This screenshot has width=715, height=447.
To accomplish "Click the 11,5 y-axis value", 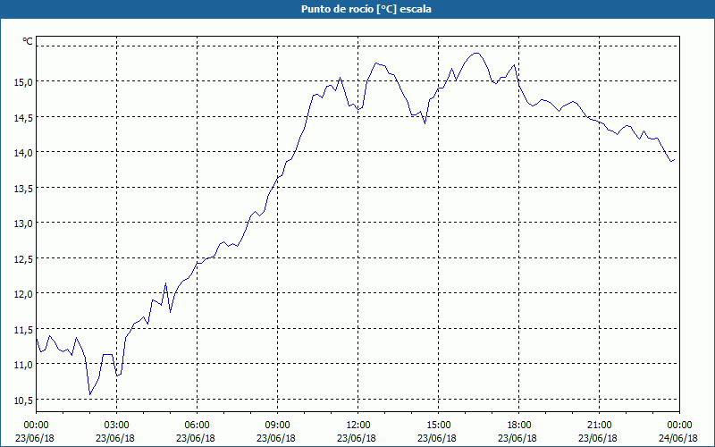I will [24, 329].
